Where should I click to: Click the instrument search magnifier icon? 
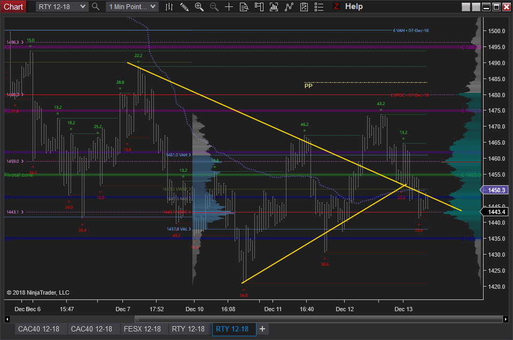click(96, 6)
